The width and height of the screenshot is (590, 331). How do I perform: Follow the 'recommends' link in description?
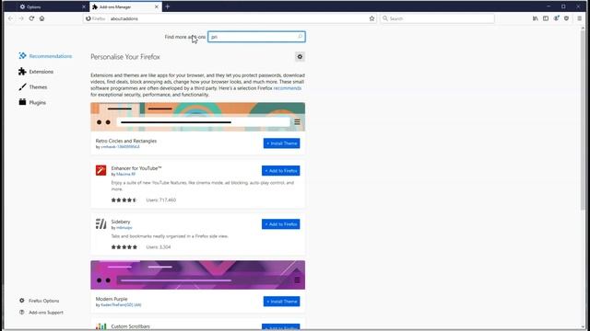pyautogui.click(x=288, y=88)
